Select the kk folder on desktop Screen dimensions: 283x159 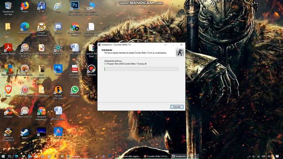pyautogui.click(x=8, y=28)
